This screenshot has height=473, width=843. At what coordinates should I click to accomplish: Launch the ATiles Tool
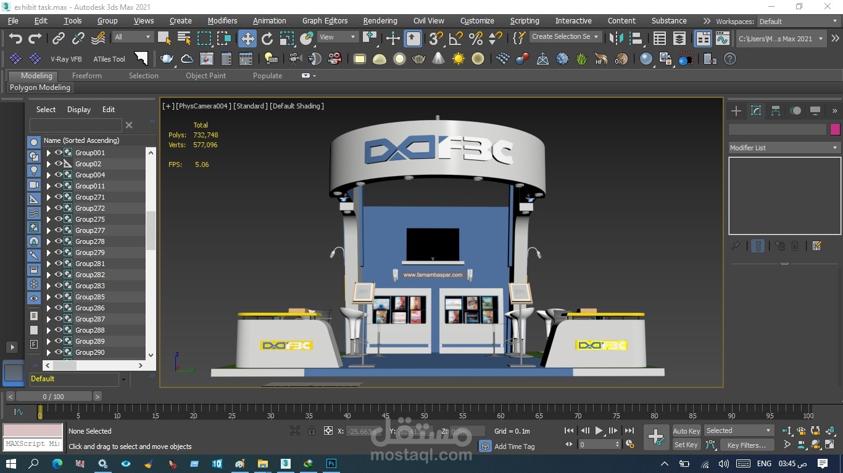[109, 59]
